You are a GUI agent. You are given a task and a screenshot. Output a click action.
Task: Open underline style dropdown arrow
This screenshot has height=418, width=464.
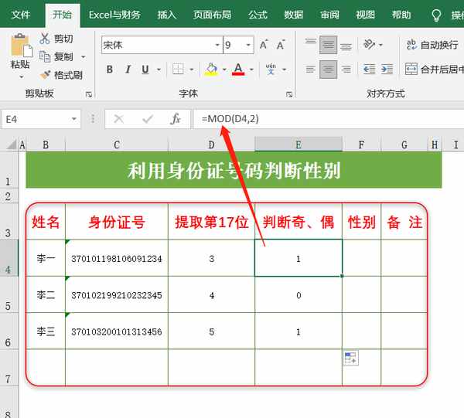(x=159, y=70)
